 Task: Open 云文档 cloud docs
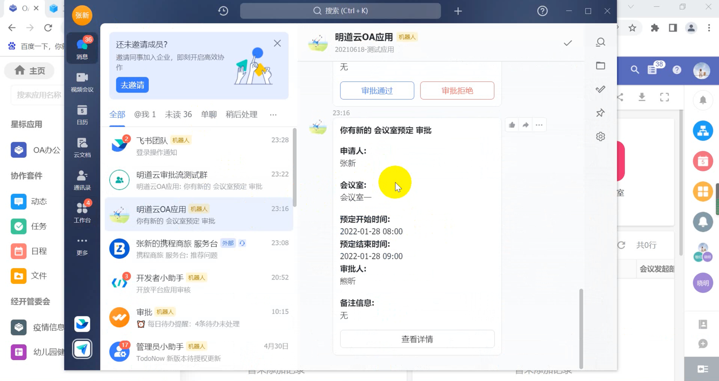click(82, 148)
